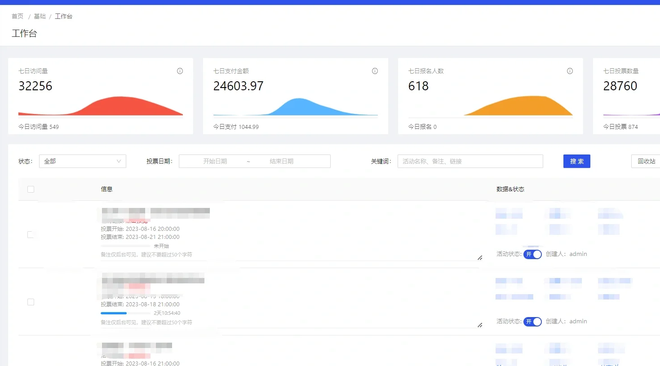The width and height of the screenshot is (660, 366).
Task: View info for the 七日报名人数 card
Action: point(570,71)
